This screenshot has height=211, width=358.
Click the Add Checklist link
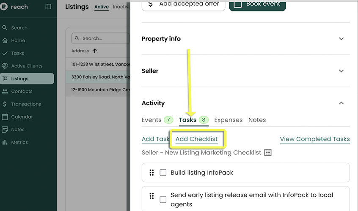196,139
